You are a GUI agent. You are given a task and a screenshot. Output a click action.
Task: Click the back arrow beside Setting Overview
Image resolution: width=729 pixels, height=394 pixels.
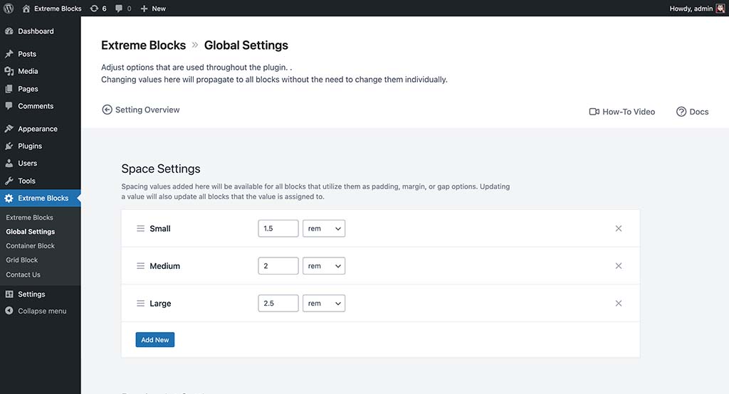click(x=107, y=110)
